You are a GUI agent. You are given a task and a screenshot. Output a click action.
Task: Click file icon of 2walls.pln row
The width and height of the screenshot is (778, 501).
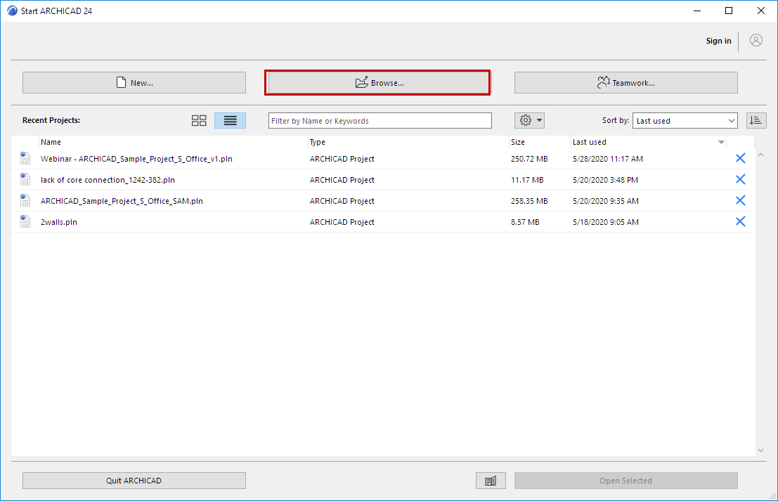click(25, 221)
